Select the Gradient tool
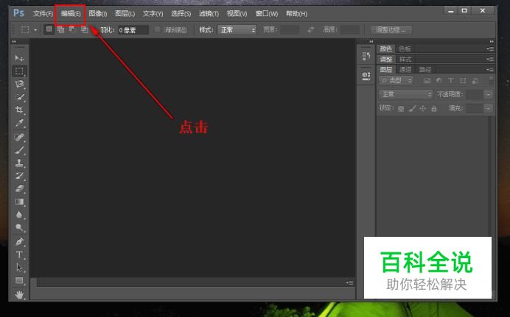This screenshot has width=510, height=317. 19,202
